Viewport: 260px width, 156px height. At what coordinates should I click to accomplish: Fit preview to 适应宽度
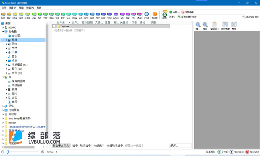(x=225, y=26)
